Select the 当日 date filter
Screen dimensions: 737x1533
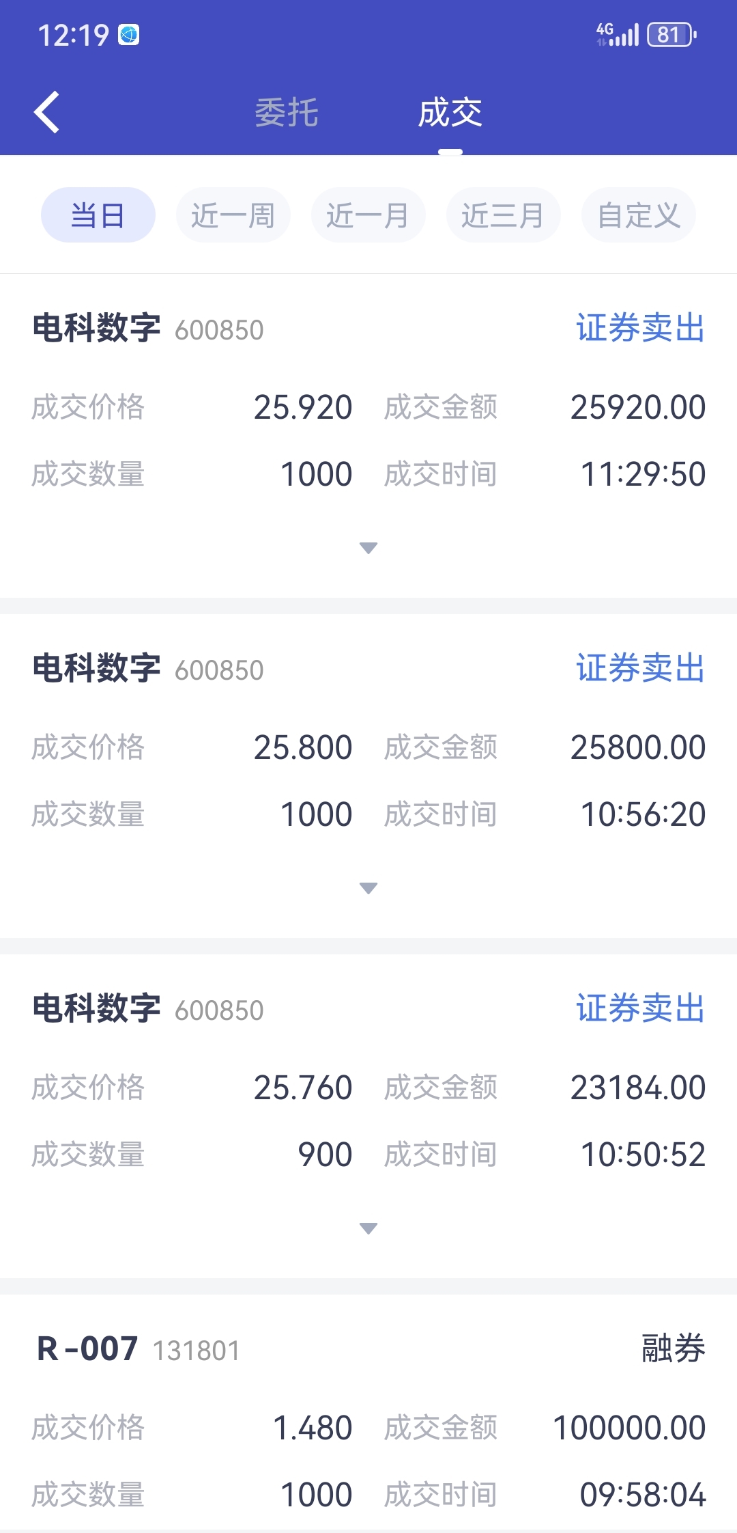point(98,215)
